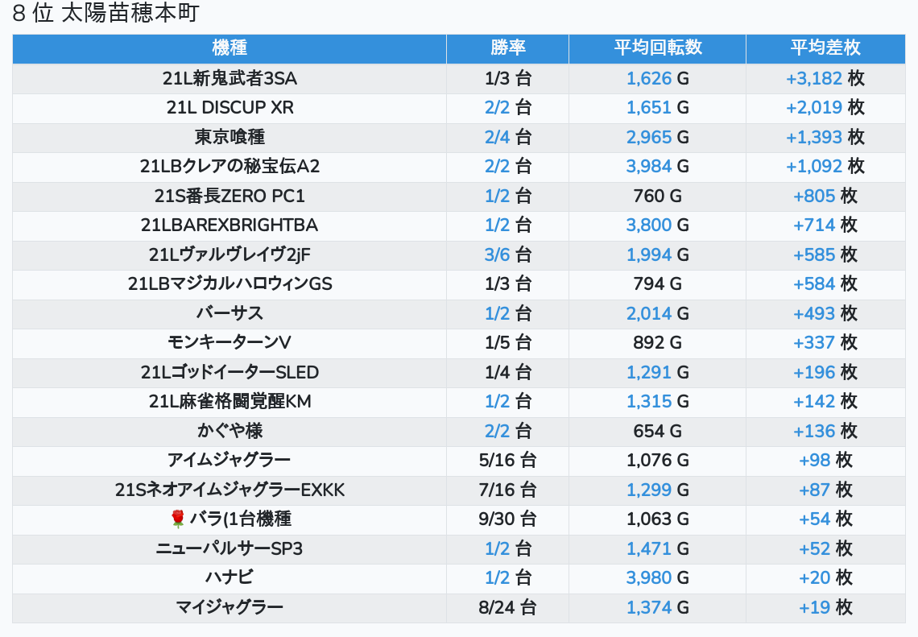
Task: Open the +3,182 link for 21L新鬼武者3SA
Action: (x=814, y=78)
